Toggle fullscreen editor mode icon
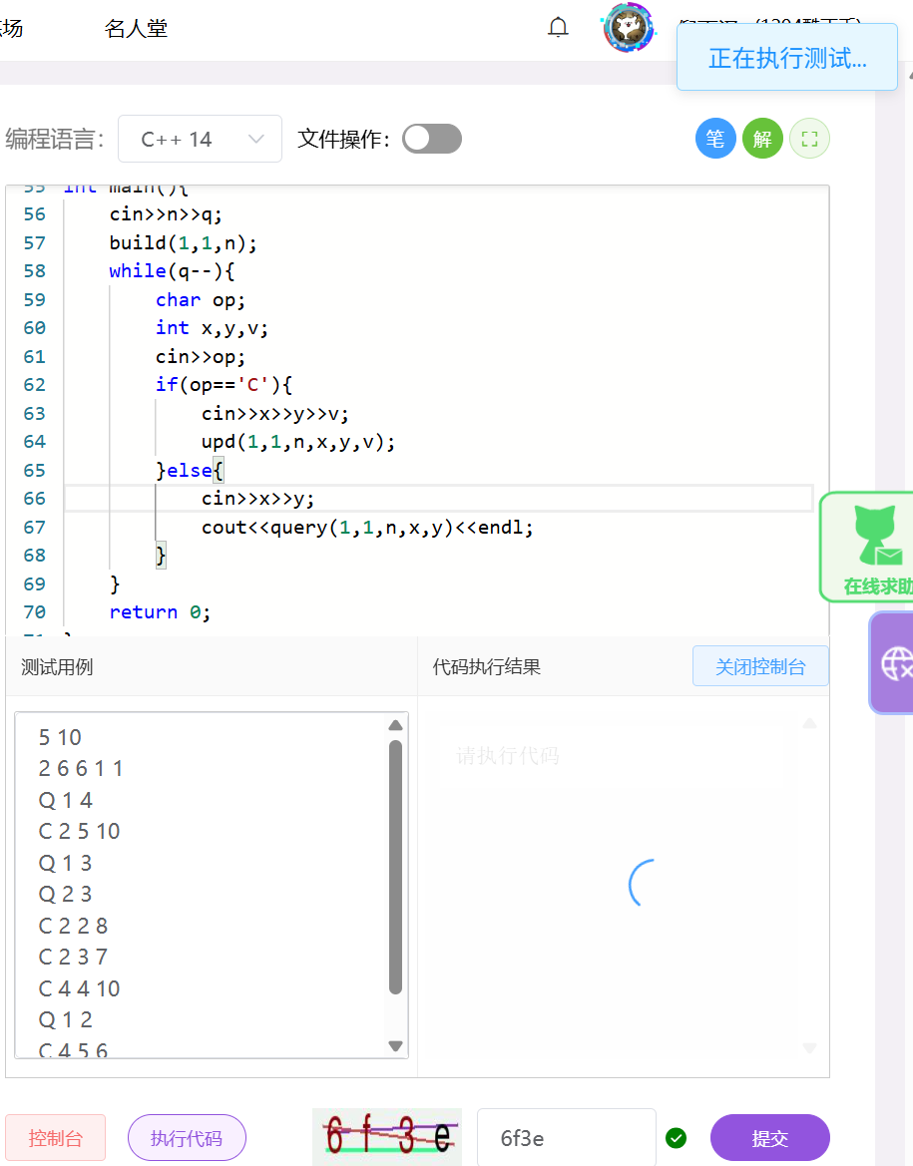913x1166 pixels. point(809,139)
